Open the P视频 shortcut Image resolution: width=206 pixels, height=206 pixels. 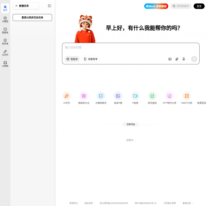pos(135,98)
